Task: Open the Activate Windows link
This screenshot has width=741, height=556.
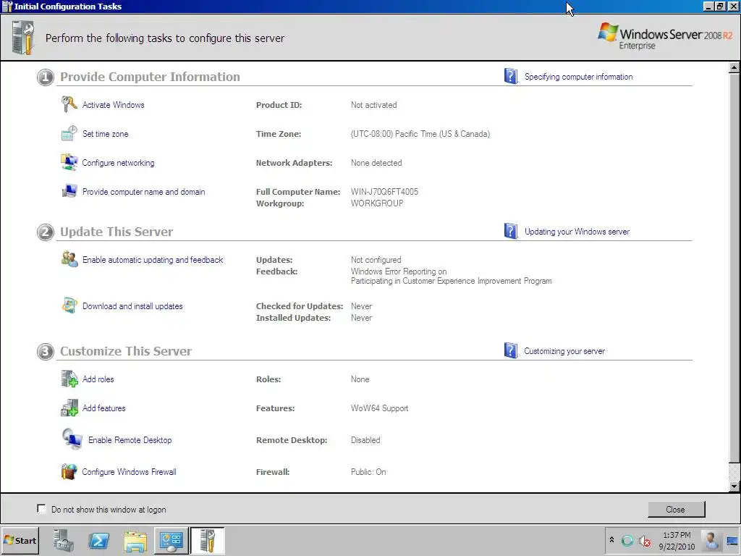Action: 114,105
